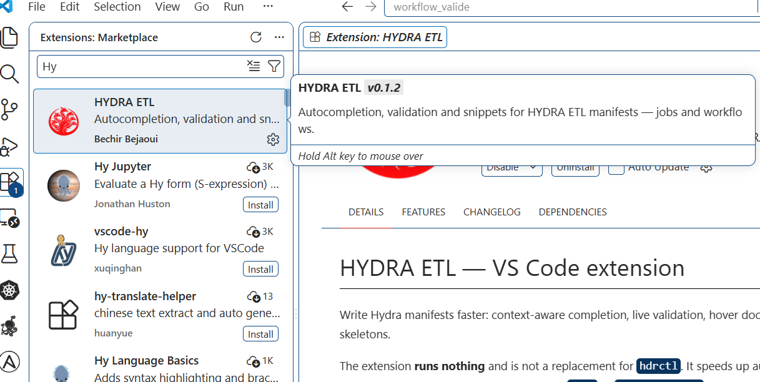Screen dimensions: 760x382
Task: Select the HYDRA ETL entry in the list
Action: [x=160, y=121]
